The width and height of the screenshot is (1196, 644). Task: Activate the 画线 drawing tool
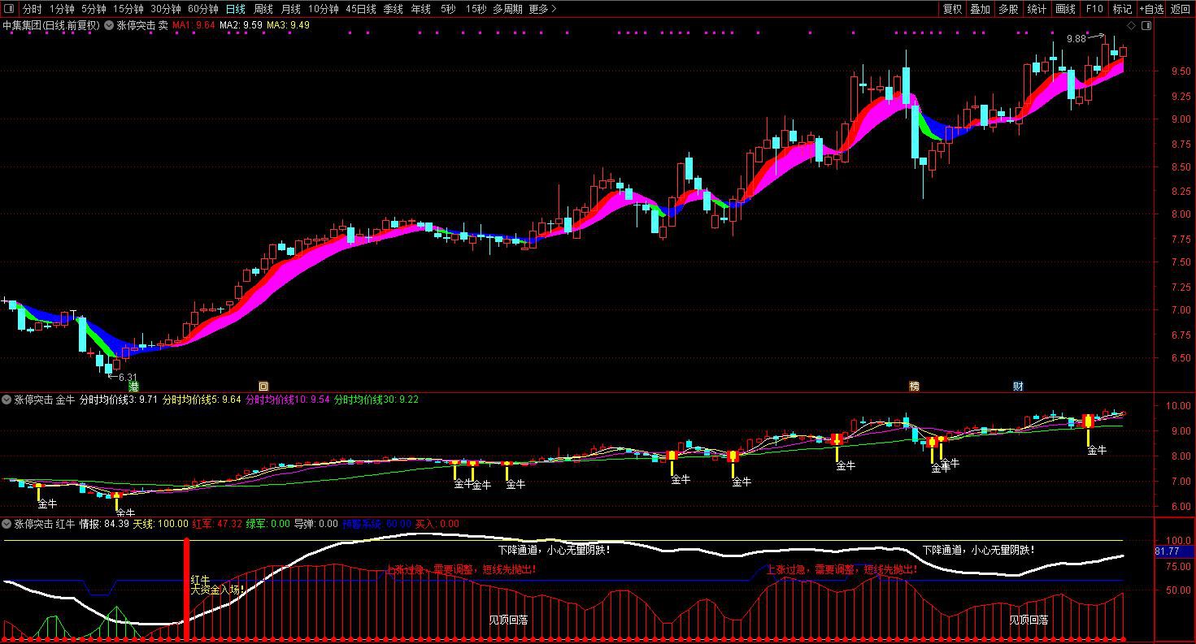pos(1065,9)
